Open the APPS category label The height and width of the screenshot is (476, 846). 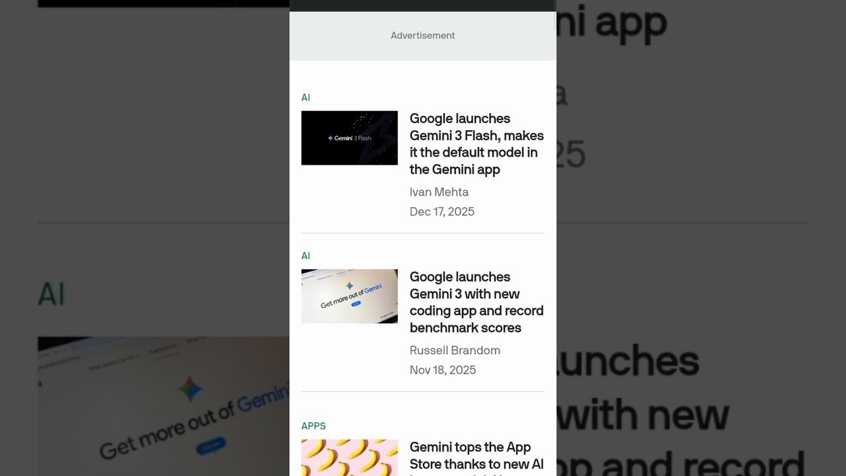pos(313,426)
